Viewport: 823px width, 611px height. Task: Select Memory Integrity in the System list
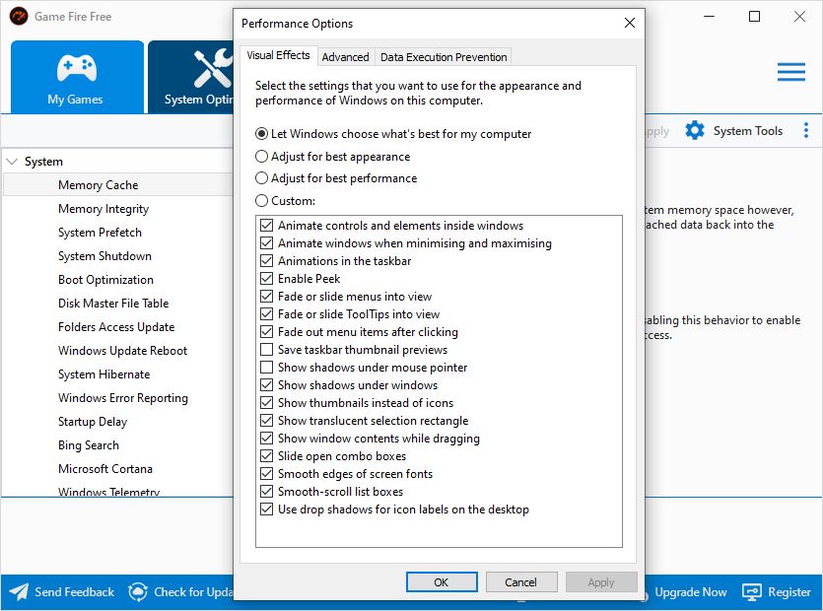click(103, 209)
